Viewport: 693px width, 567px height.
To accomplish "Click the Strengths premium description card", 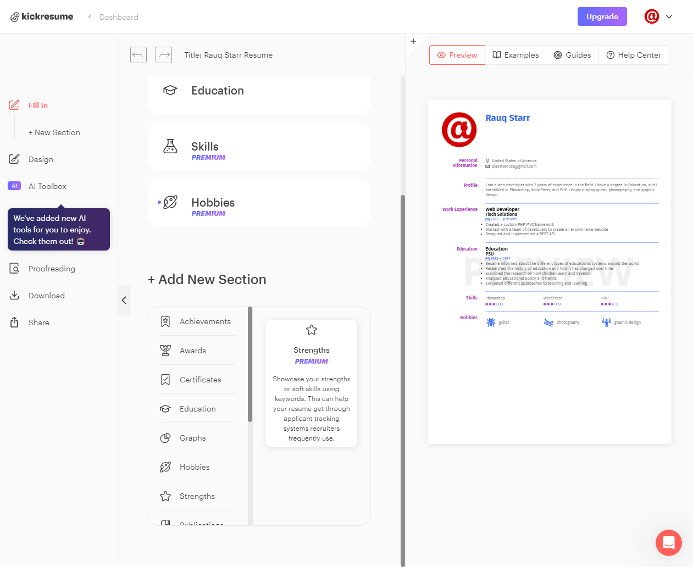I will 312,383.
